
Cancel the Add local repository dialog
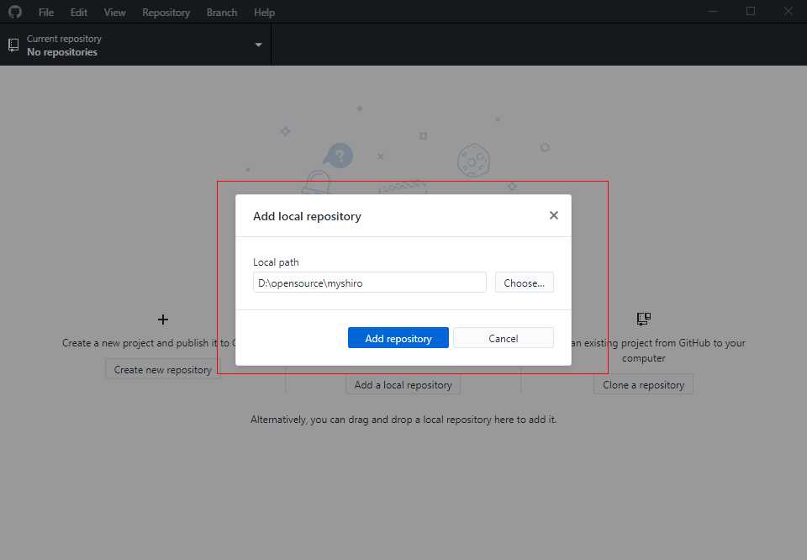(x=504, y=338)
